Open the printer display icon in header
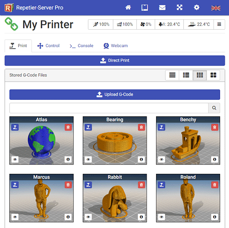The image size is (229, 228). coord(144,8)
